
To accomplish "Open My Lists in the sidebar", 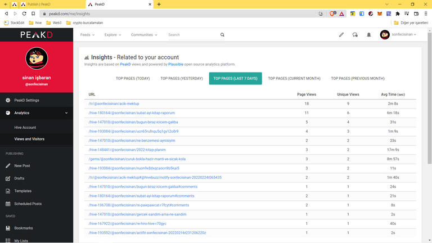I will coord(21,241).
